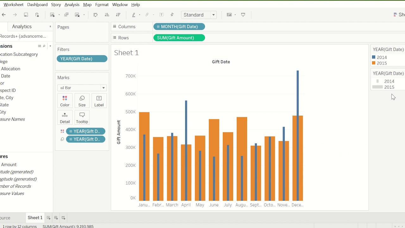The image size is (405, 228).
Task: Add a new worksheet from bottom tab bar
Action: point(48,218)
